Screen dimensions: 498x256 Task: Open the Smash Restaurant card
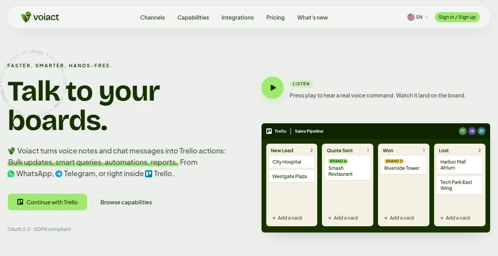[x=347, y=168]
